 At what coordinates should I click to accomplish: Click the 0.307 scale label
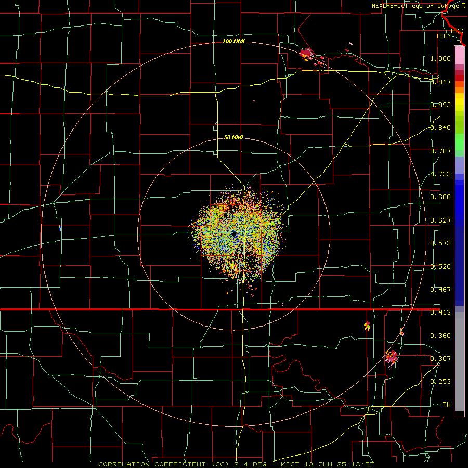point(440,359)
